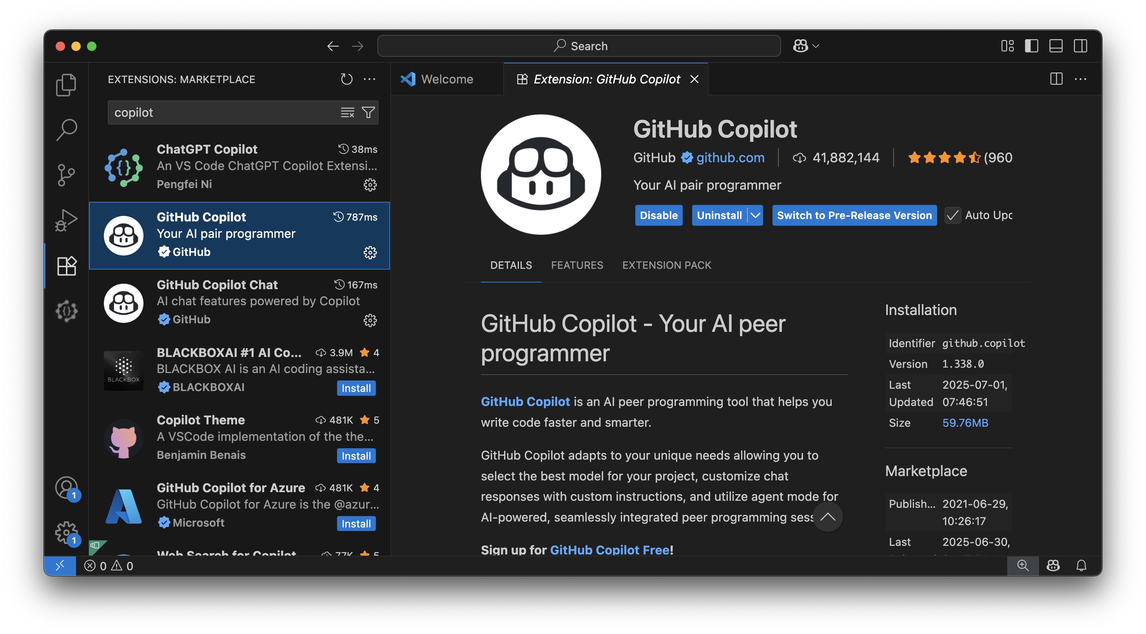Image resolution: width=1146 pixels, height=634 pixels.
Task: Switch to the FEATURES tab
Action: coord(577,265)
